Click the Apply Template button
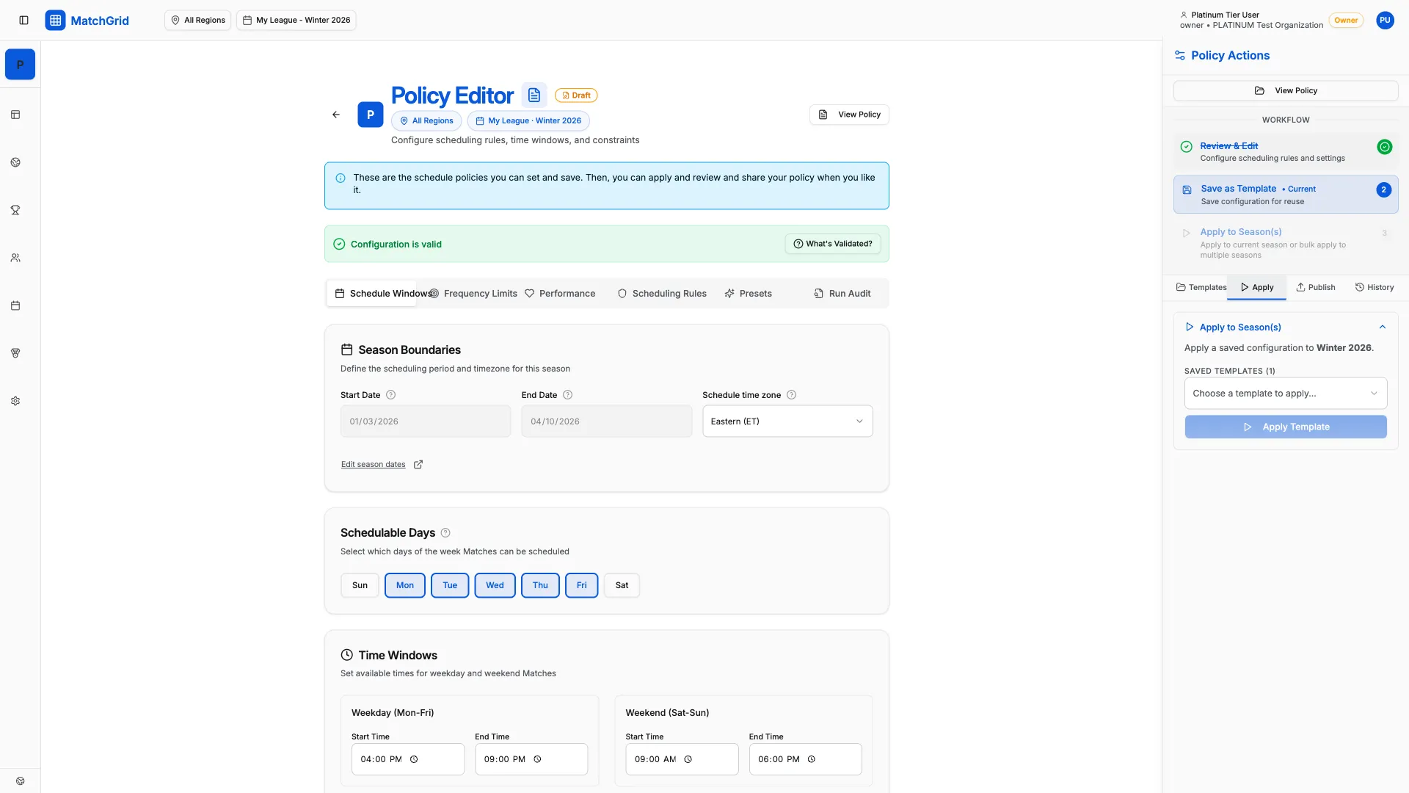This screenshot has width=1409, height=793. coord(1285,427)
